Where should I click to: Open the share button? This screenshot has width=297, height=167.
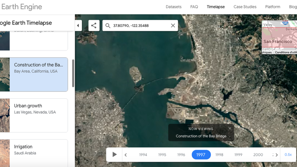tap(94, 26)
